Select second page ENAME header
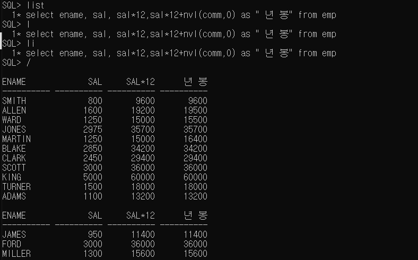The height and width of the screenshot is (260, 418). point(14,215)
